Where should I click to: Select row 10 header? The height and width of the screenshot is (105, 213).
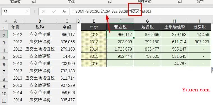pos(4,93)
